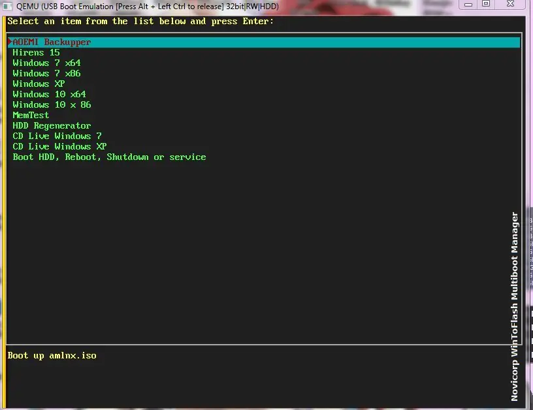Choose HDD Regenerator in the list

pyautogui.click(x=52, y=126)
